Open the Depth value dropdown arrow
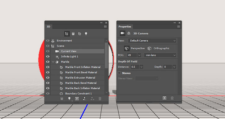This screenshot has height=119, width=225. tap(174, 67)
